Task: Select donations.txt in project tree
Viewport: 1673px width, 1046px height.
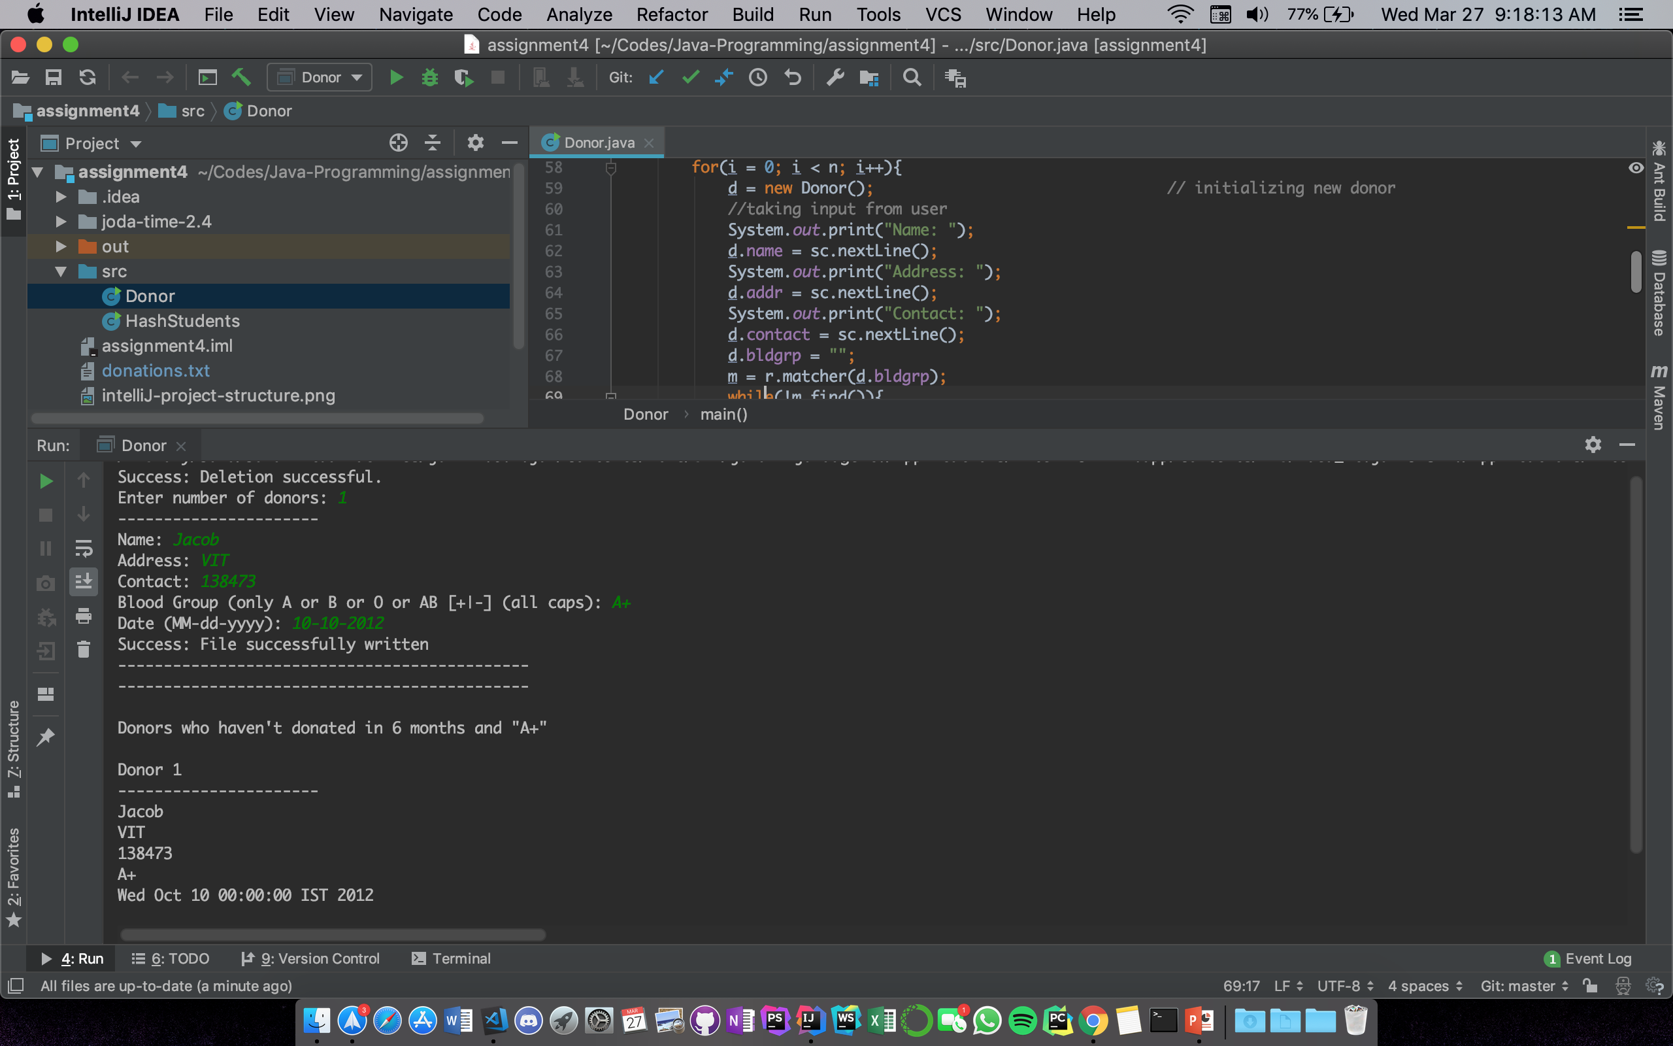Action: [x=156, y=371]
